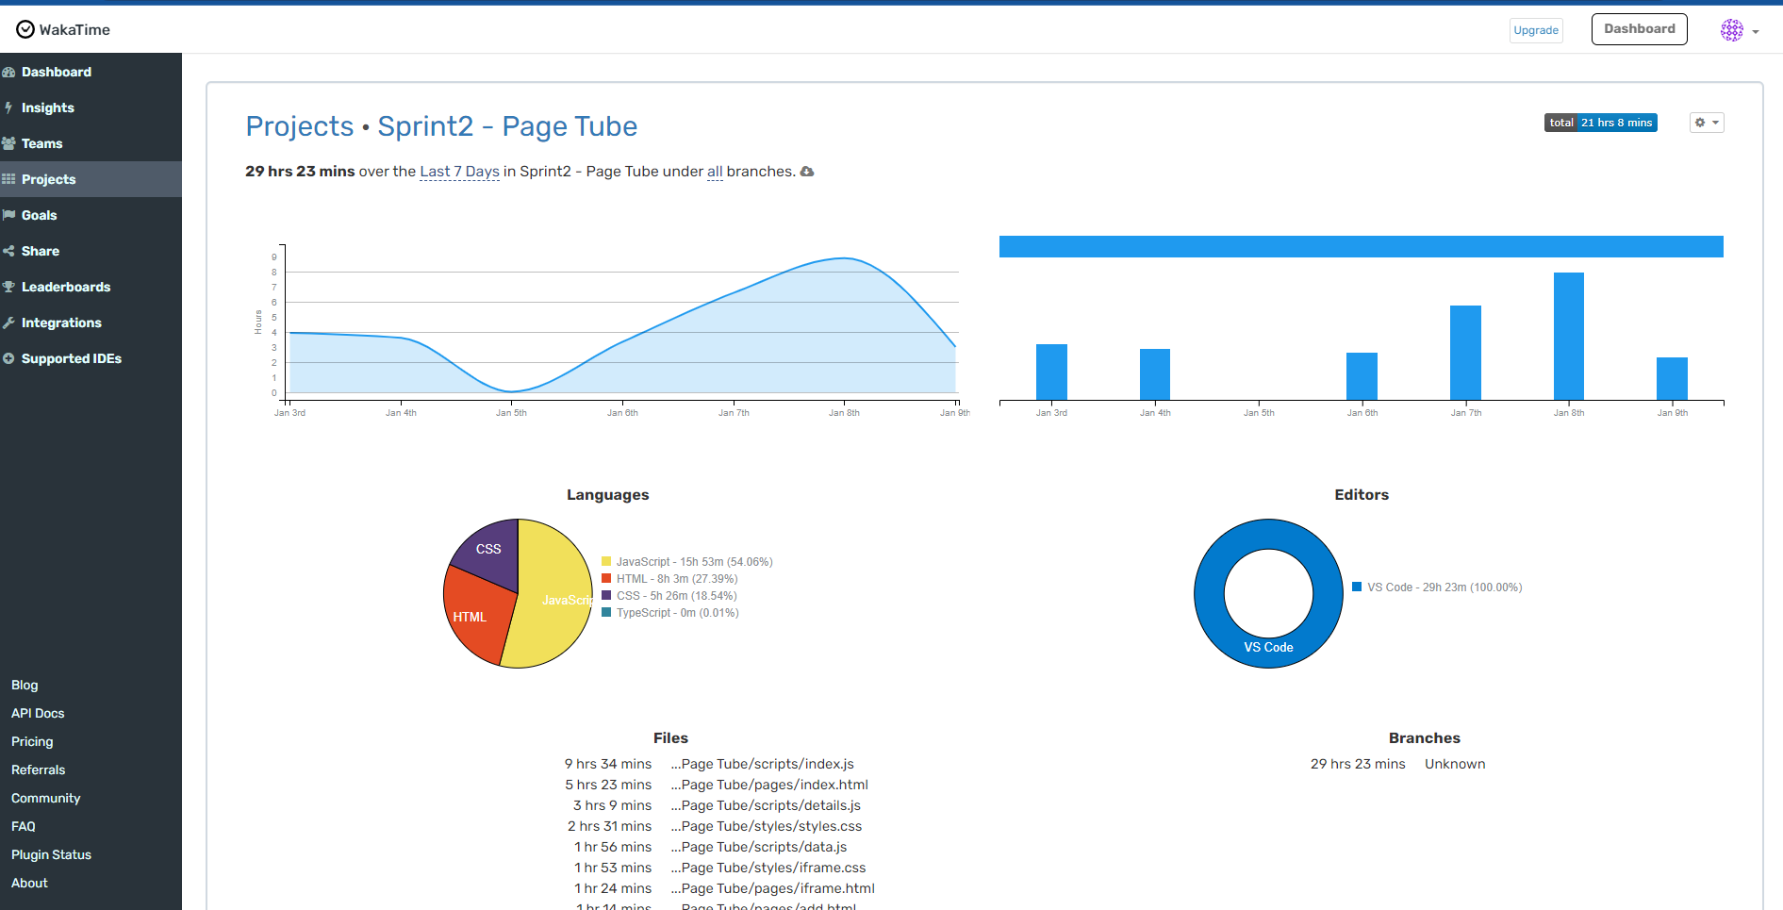The image size is (1783, 910).
Task: Select the Insights lightning icon in sidebar
Action: point(9,108)
